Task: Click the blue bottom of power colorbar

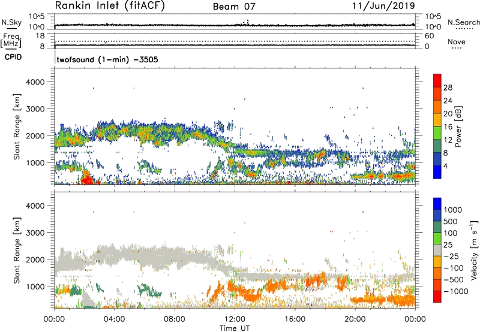Action: click(437, 172)
